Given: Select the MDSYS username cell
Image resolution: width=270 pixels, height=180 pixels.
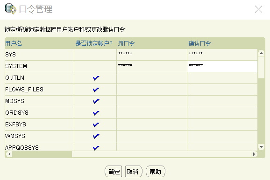Looking at the screenshot, I should point(39,101).
